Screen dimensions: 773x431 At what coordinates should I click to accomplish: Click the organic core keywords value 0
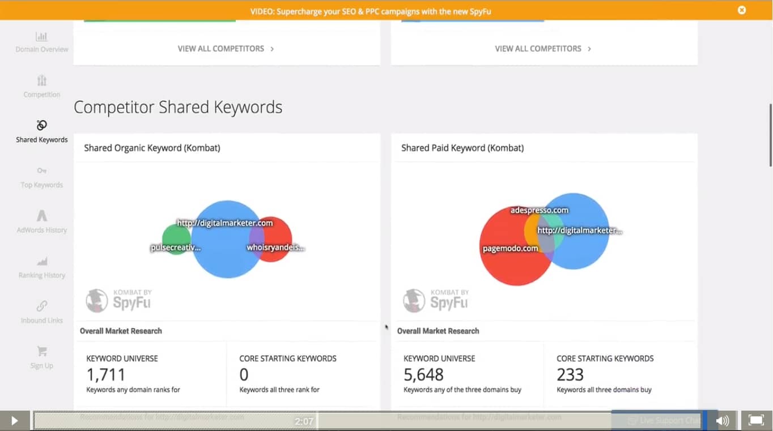pyautogui.click(x=244, y=375)
